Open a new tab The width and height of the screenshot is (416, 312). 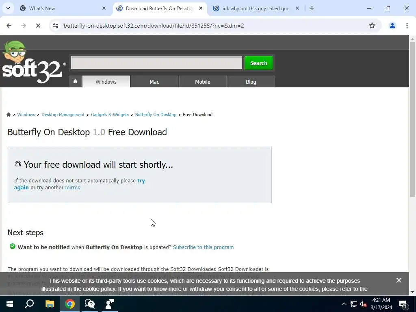point(312,8)
